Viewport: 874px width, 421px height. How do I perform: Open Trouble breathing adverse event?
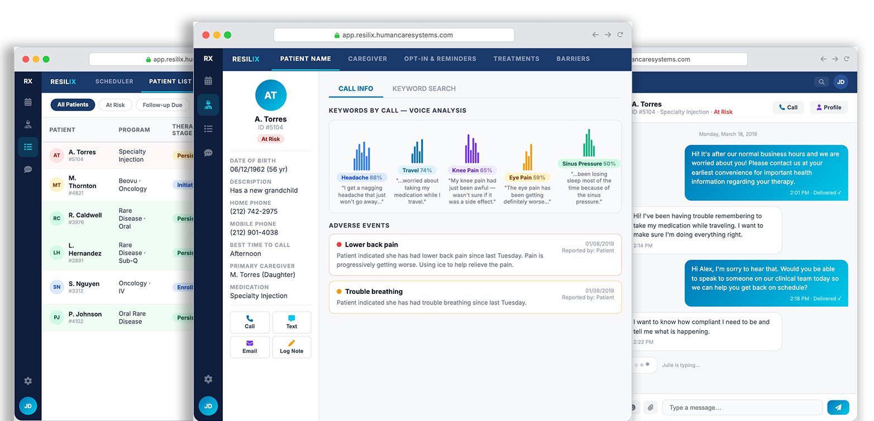[475, 297]
